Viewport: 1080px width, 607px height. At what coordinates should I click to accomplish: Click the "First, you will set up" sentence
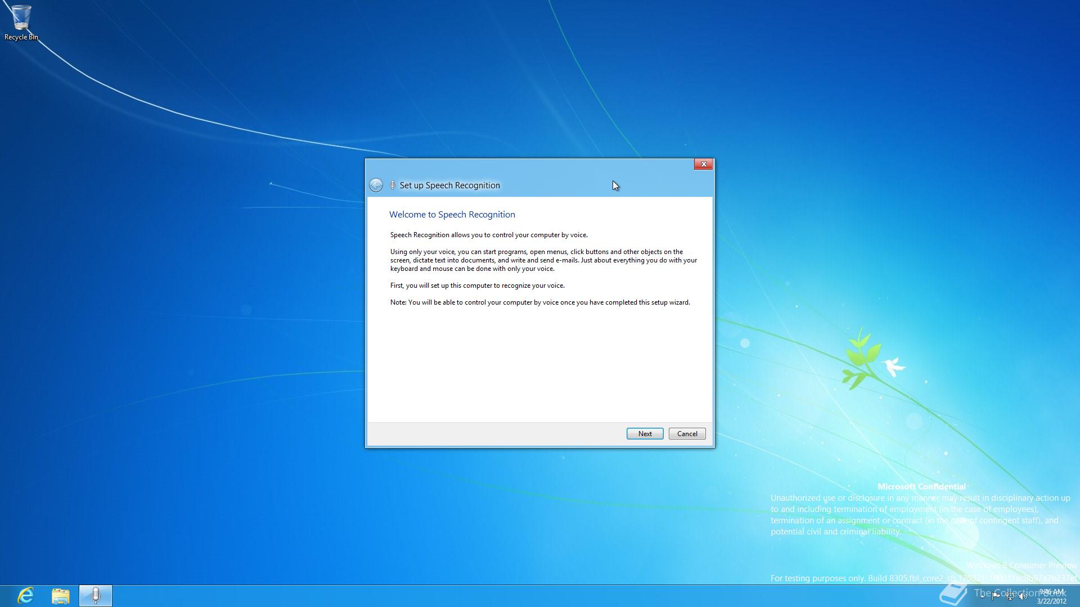(x=477, y=286)
